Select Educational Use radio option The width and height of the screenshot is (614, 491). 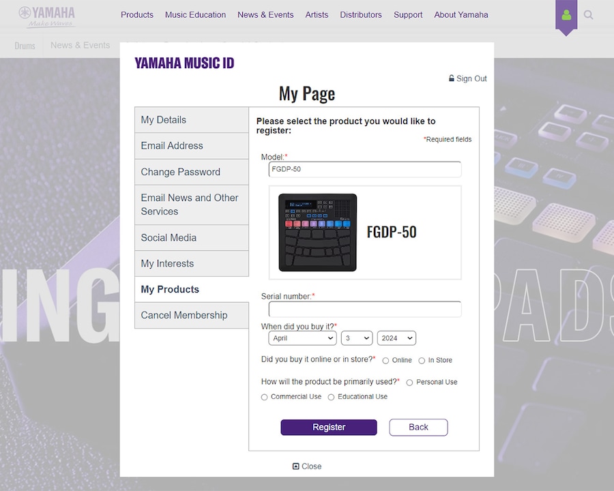pos(332,397)
